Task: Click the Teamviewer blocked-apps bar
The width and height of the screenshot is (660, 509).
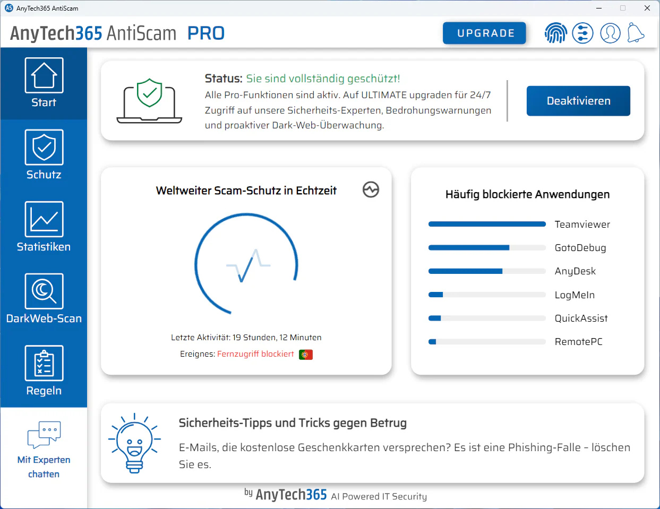Action: click(x=487, y=224)
